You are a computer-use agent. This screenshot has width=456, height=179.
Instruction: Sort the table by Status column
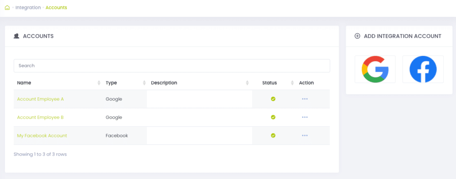pyautogui.click(x=292, y=83)
